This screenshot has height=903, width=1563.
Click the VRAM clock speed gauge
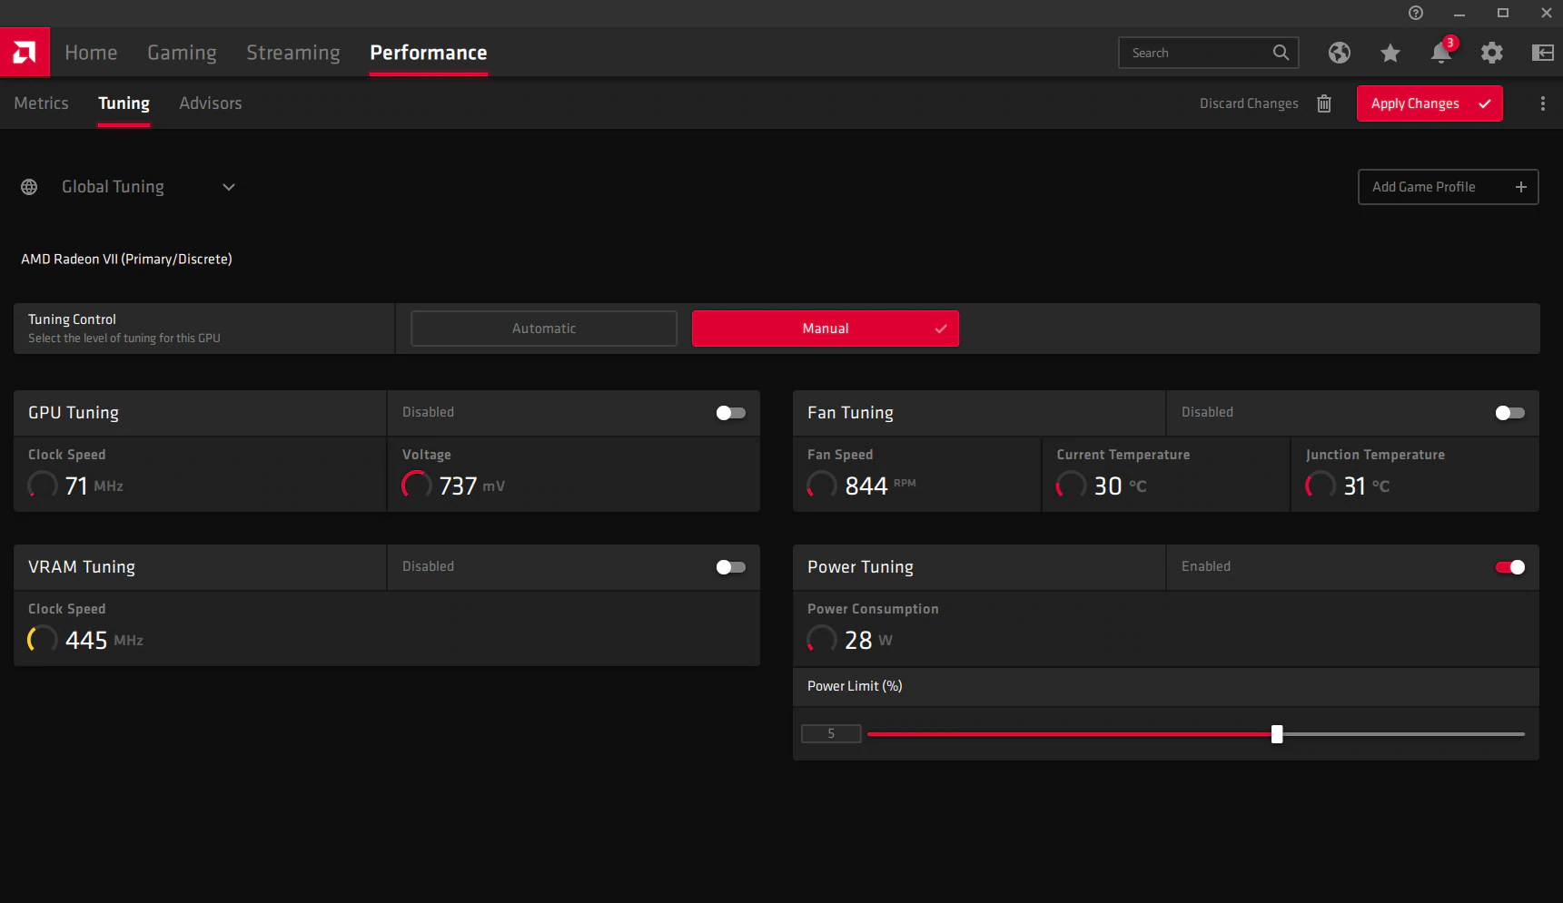[x=43, y=640]
